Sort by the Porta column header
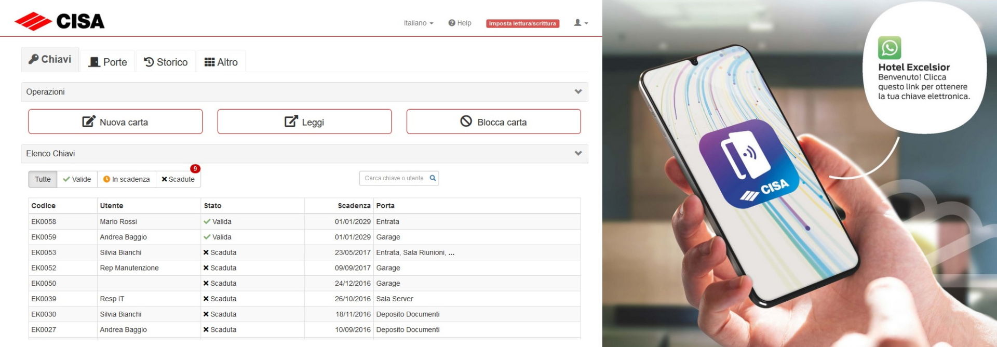 click(x=385, y=206)
